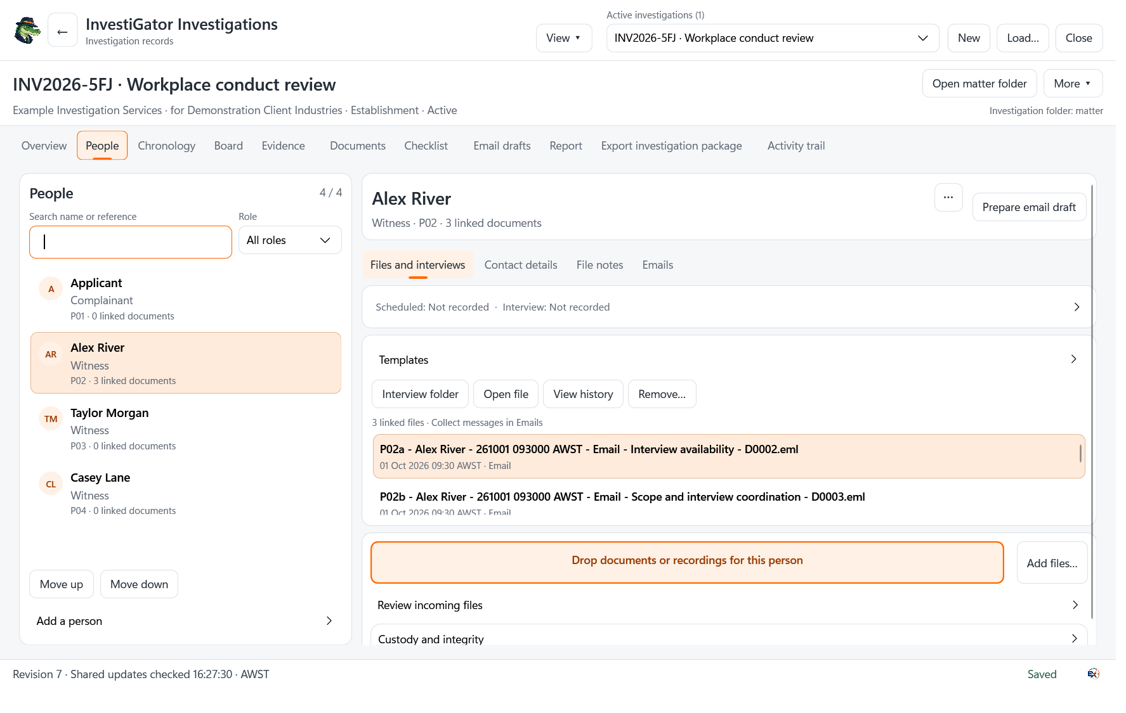Open the active investigations selector

tap(773, 38)
